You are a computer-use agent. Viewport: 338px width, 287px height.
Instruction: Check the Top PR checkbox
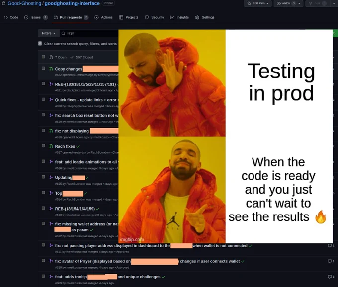tap(44, 192)
